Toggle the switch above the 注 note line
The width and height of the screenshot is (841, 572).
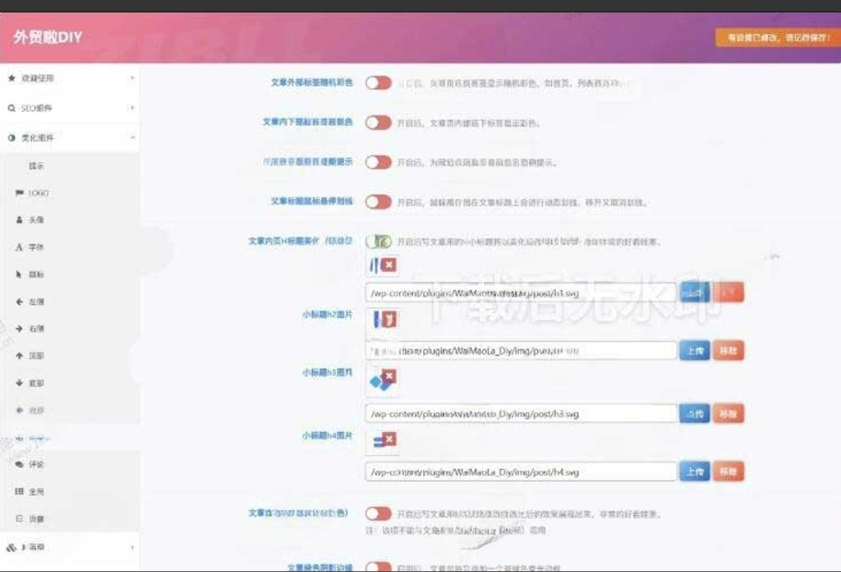(x=379, y=513)
